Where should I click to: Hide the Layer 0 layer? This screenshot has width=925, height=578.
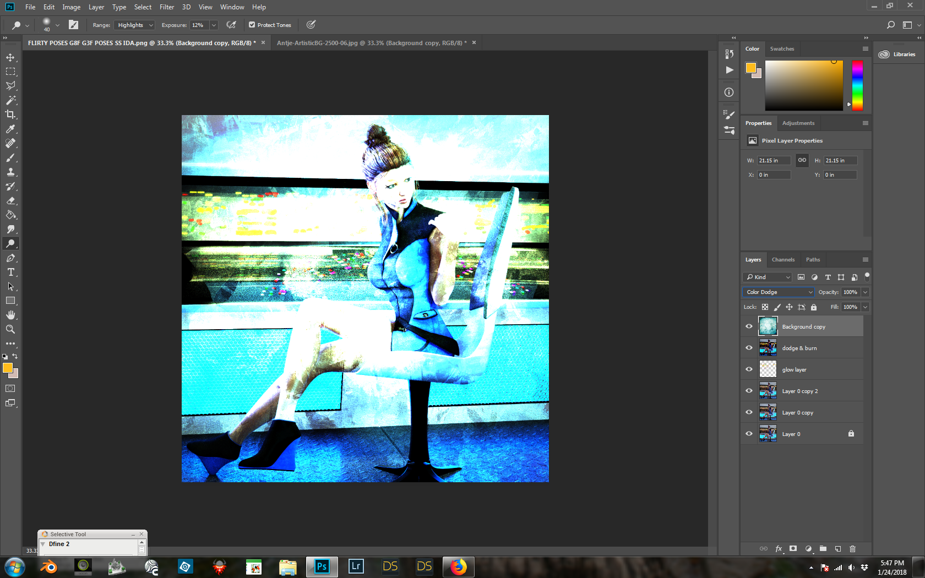click(749, 434)
